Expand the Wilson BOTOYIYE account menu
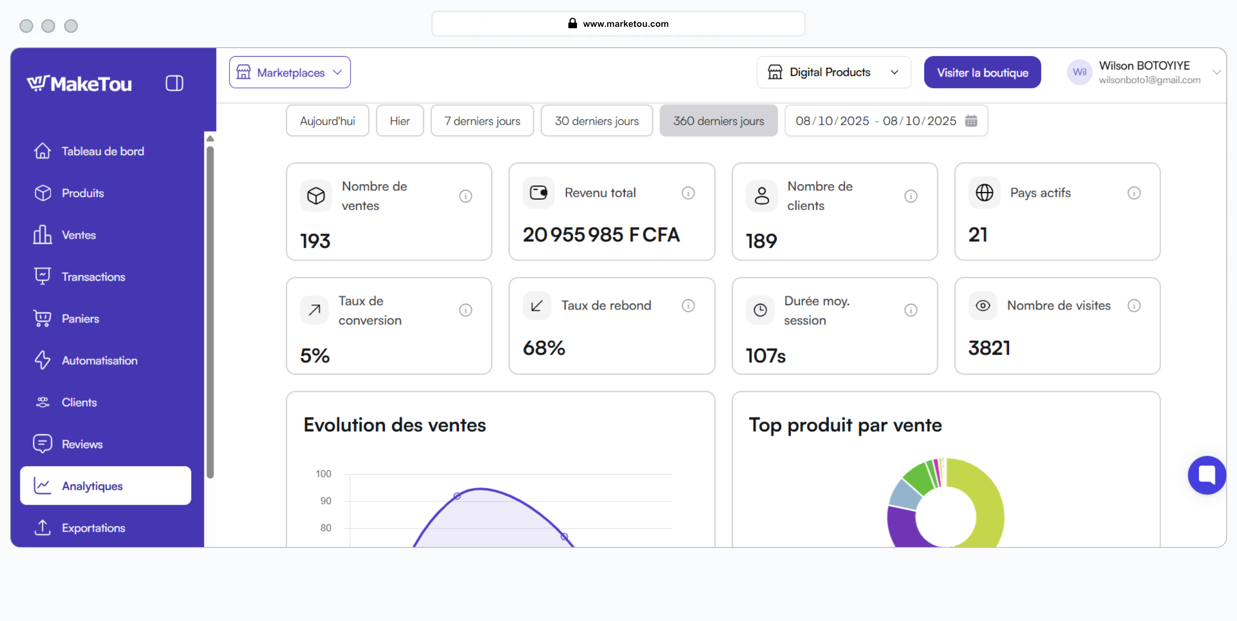 (x=1216, y=73)
